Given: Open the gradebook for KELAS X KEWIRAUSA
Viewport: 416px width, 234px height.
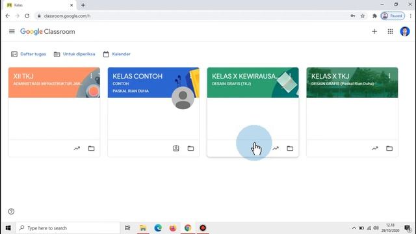Looking at the screenshot, I should pyautogui.click(x=276, y=148).
